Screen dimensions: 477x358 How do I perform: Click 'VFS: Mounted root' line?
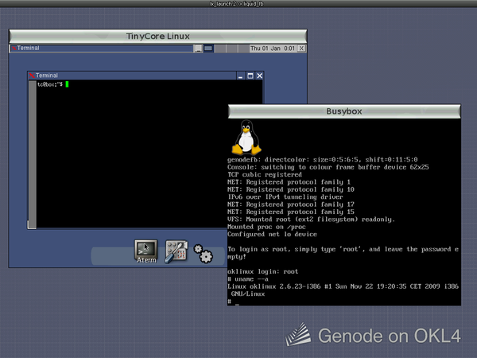(x=311, y=220)
